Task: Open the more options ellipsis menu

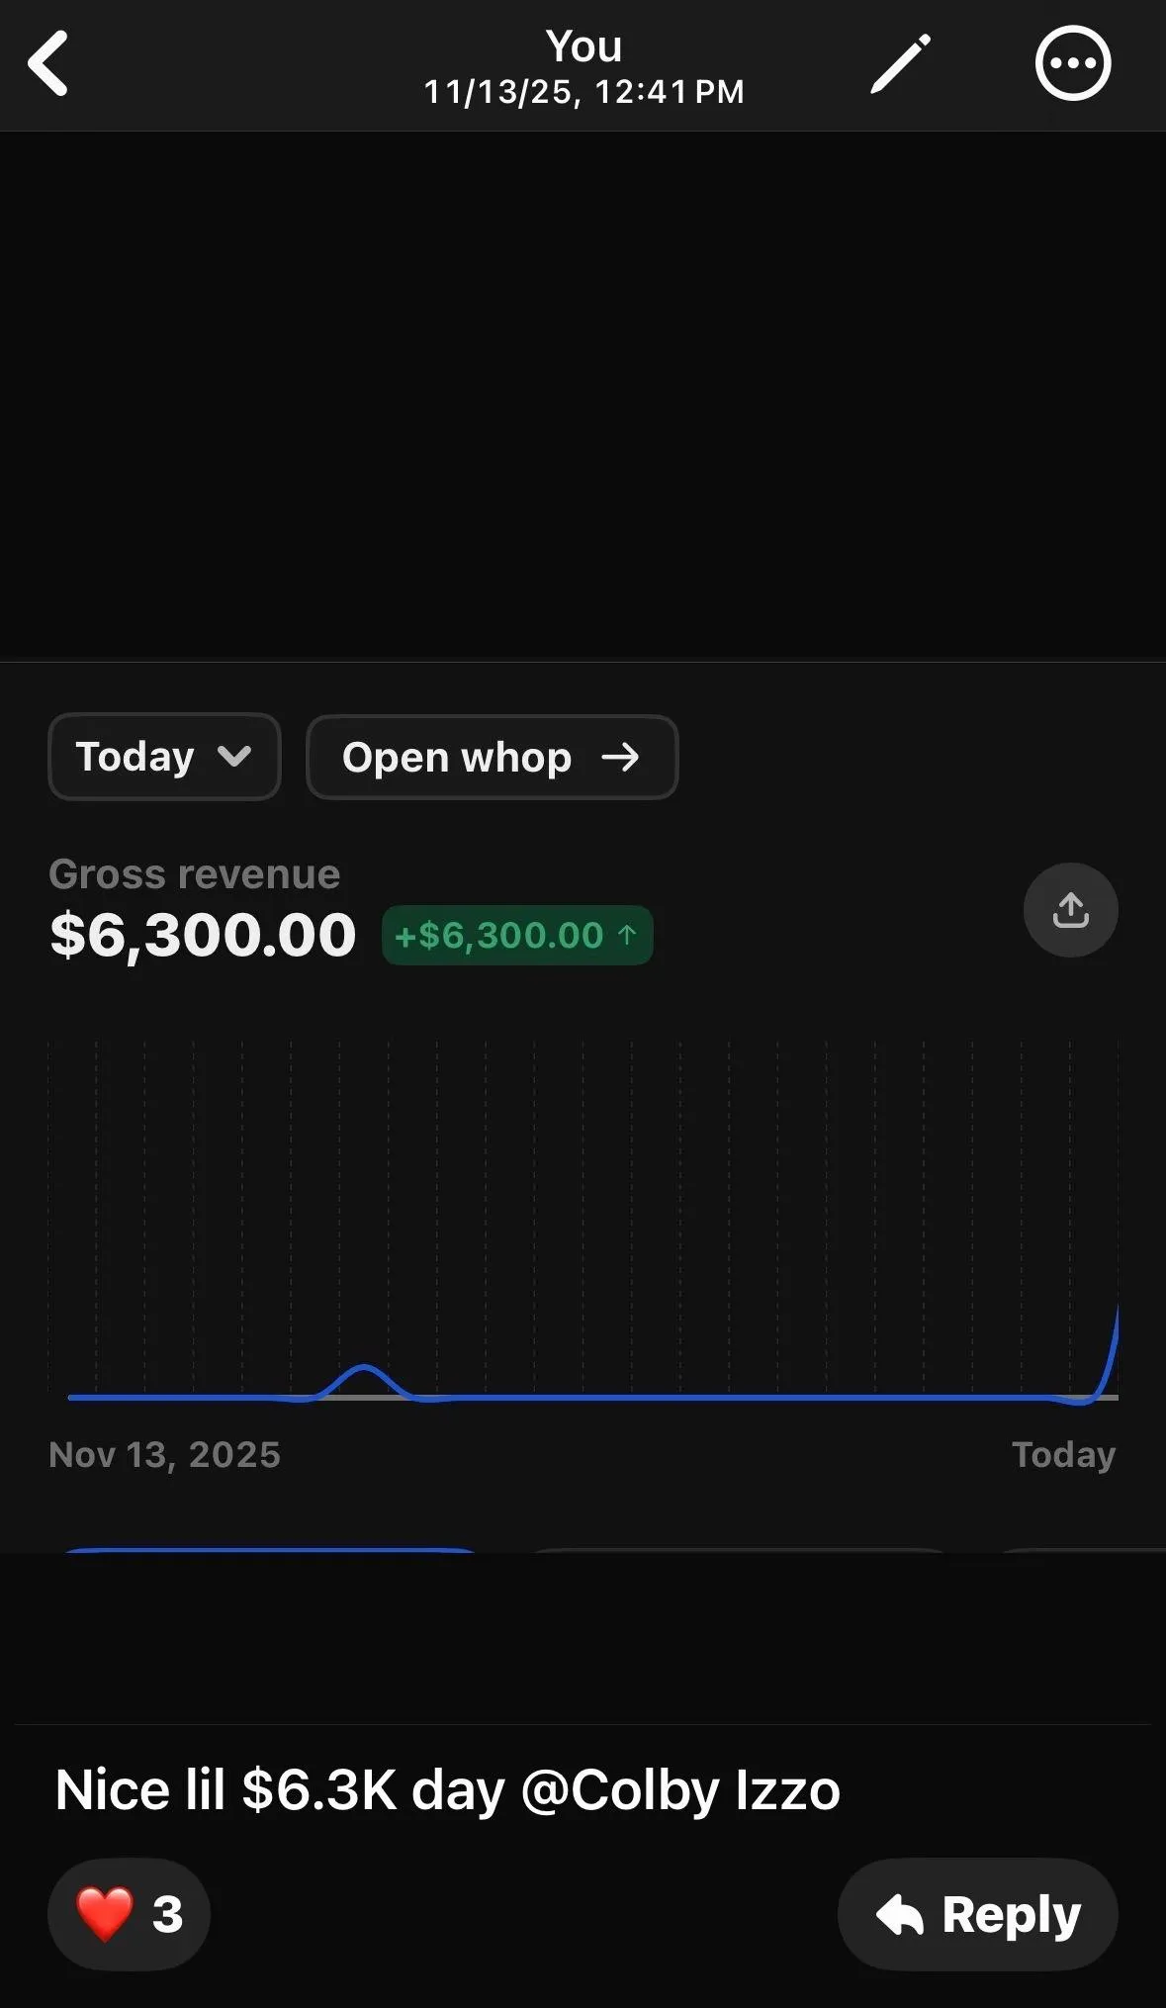Action: [1073, 64]
